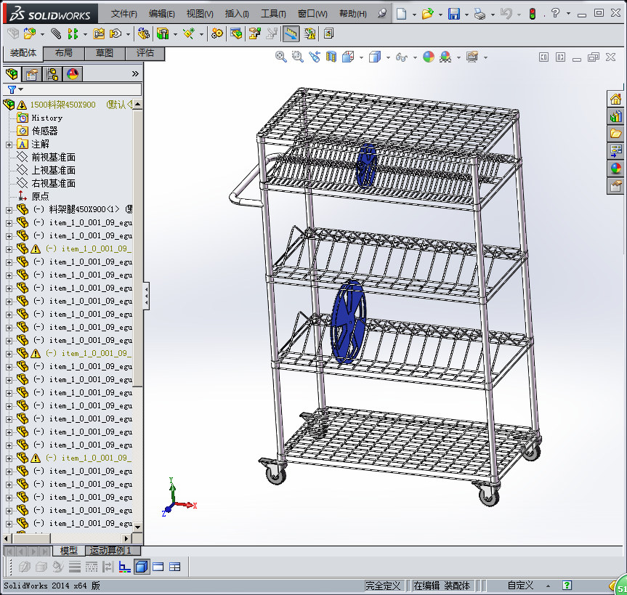Open the File Explorer folder icon in task pane
Viewport: 627px width, 595px height.
615,133
